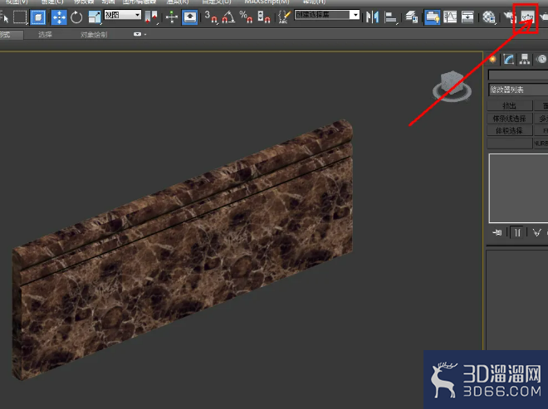Open the 帮助(H) menu

(x=314, y=2)
